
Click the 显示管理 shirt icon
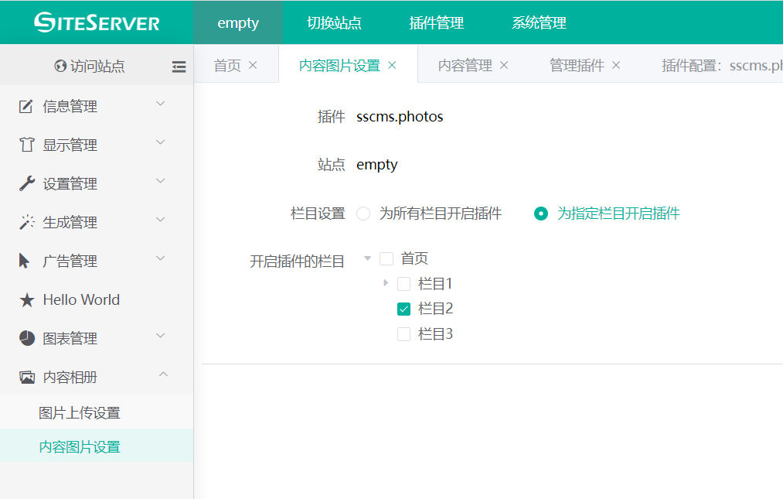pos(26,145)
